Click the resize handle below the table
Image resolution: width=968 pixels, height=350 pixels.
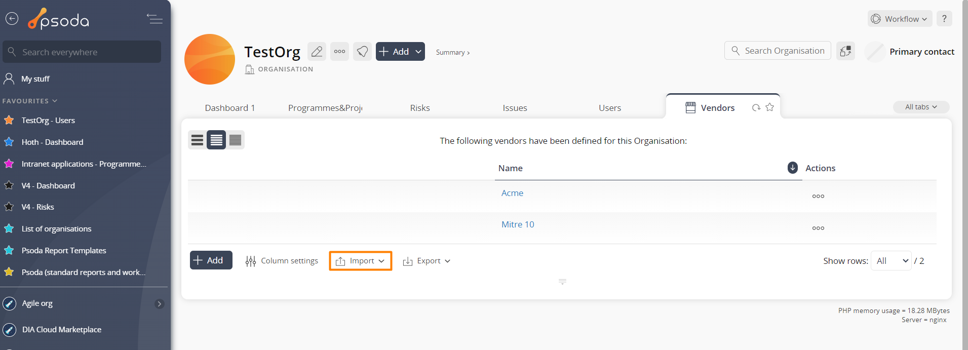pos(562,281)
